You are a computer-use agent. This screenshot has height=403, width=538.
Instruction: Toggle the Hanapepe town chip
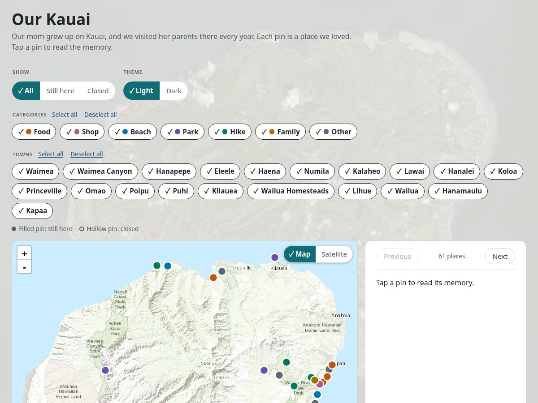point(169,171)
